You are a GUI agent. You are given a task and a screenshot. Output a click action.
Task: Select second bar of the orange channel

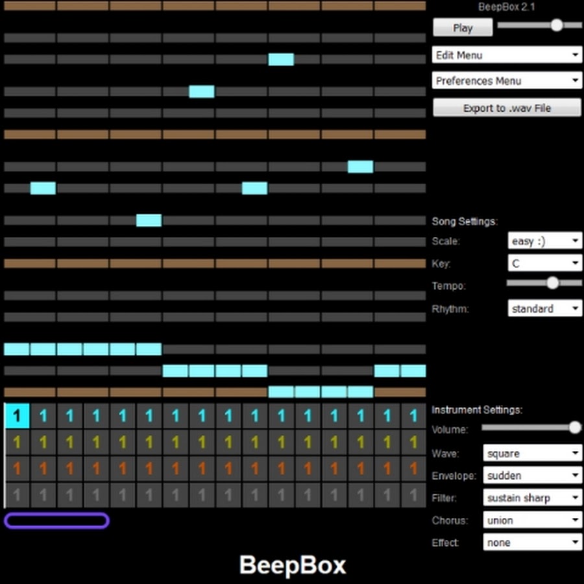43,468
